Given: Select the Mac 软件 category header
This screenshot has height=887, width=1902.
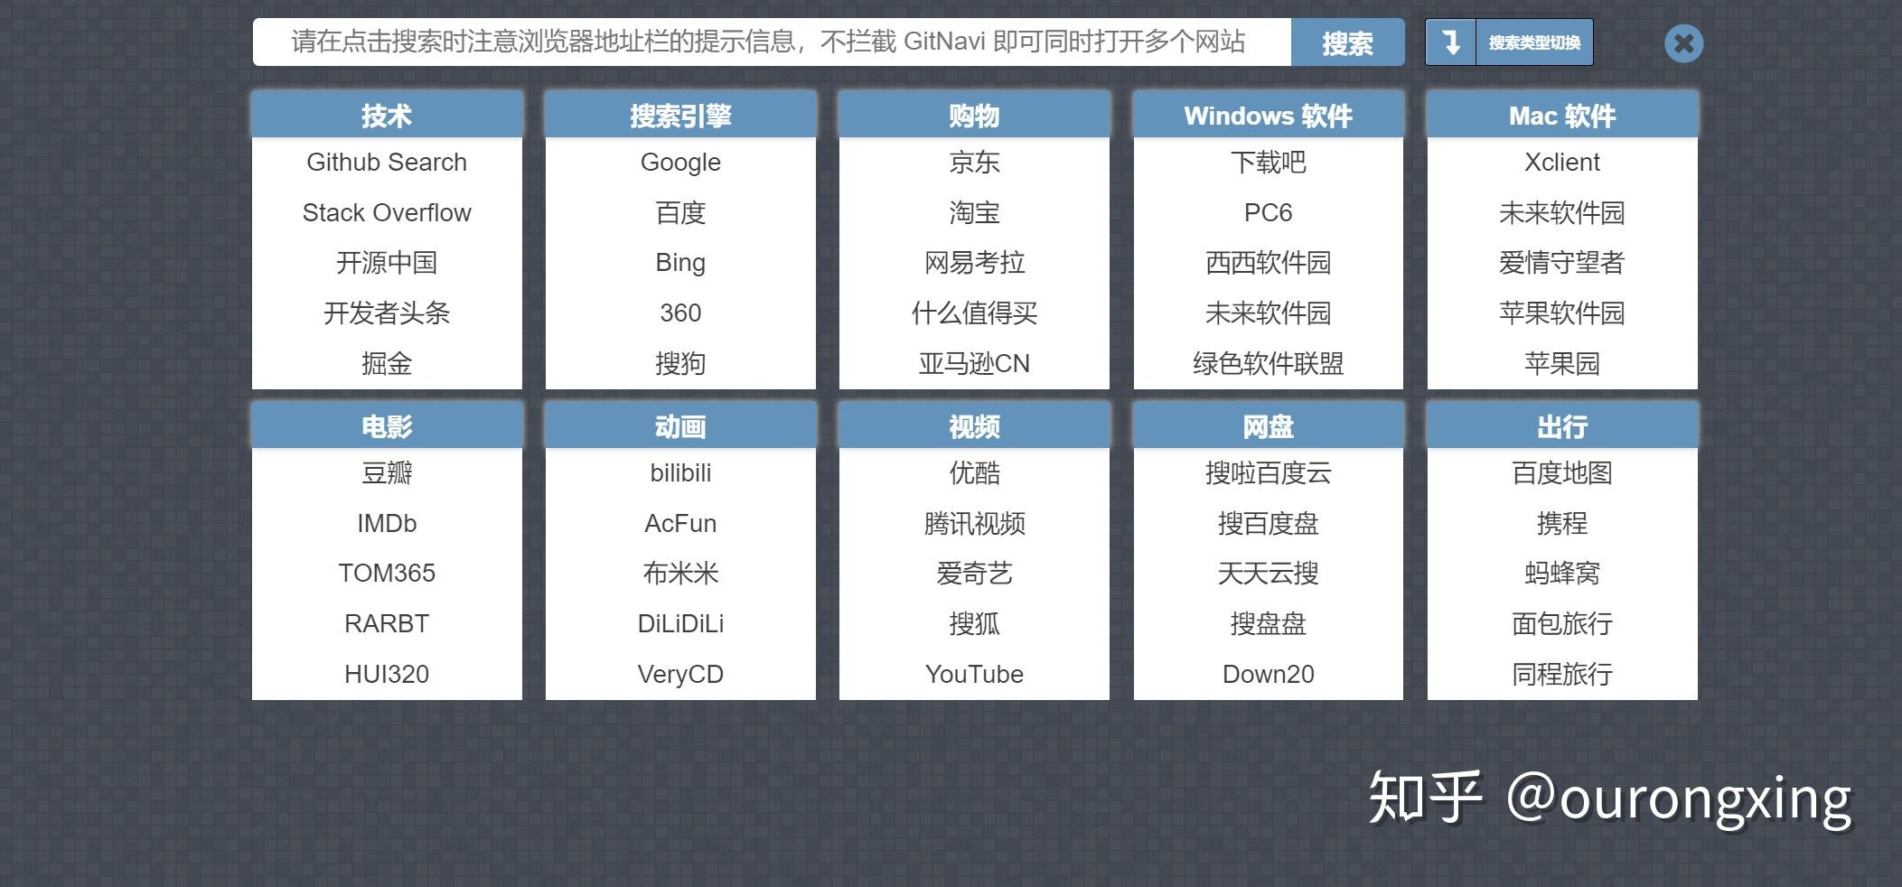Looking at the screenshot, I should pos(1562,115).
